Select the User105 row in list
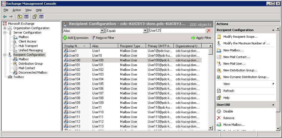Viewport: 282px width, 138px height. (132, 84)
